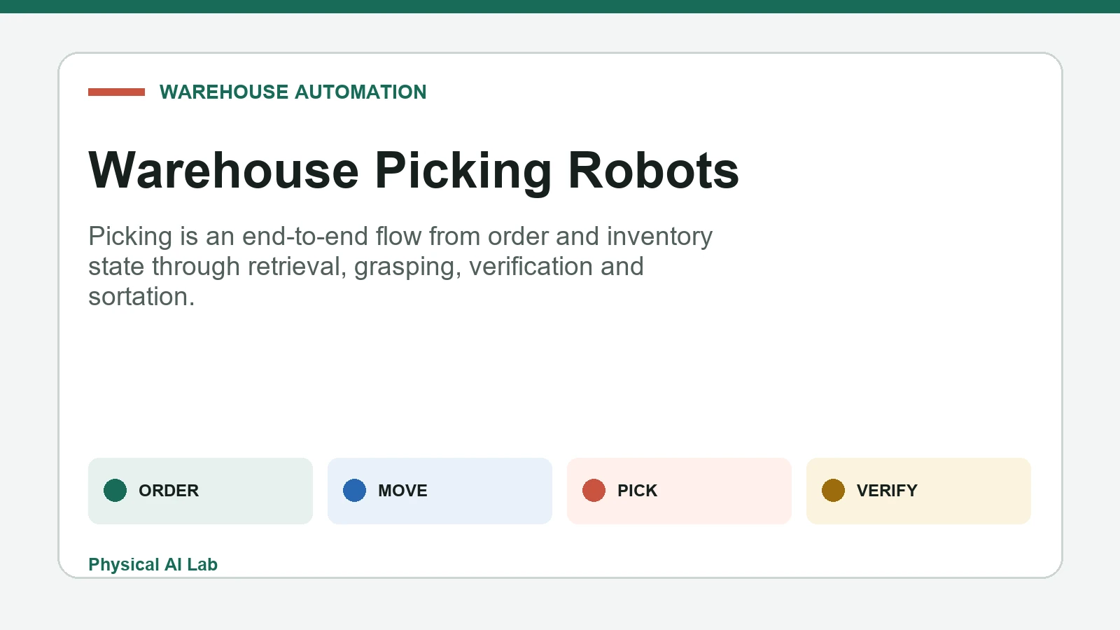Image resolution: width=1120 pixels, height=630 pixels.
Task: Click the dark green bar across the top
Action: click(560, 6)
